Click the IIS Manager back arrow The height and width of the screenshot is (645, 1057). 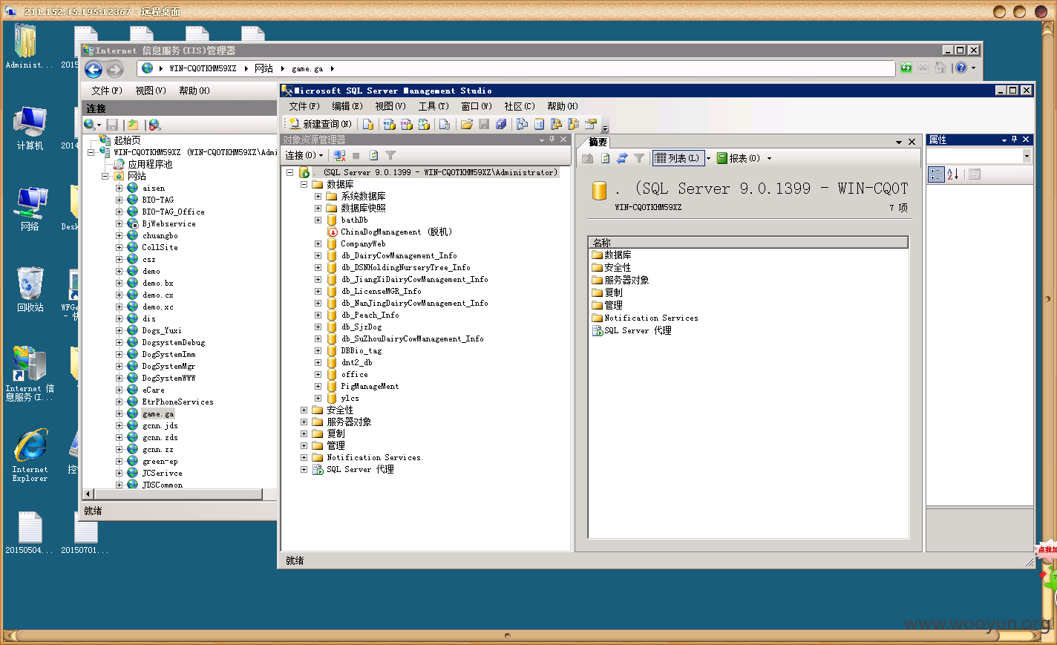(94, 69)
